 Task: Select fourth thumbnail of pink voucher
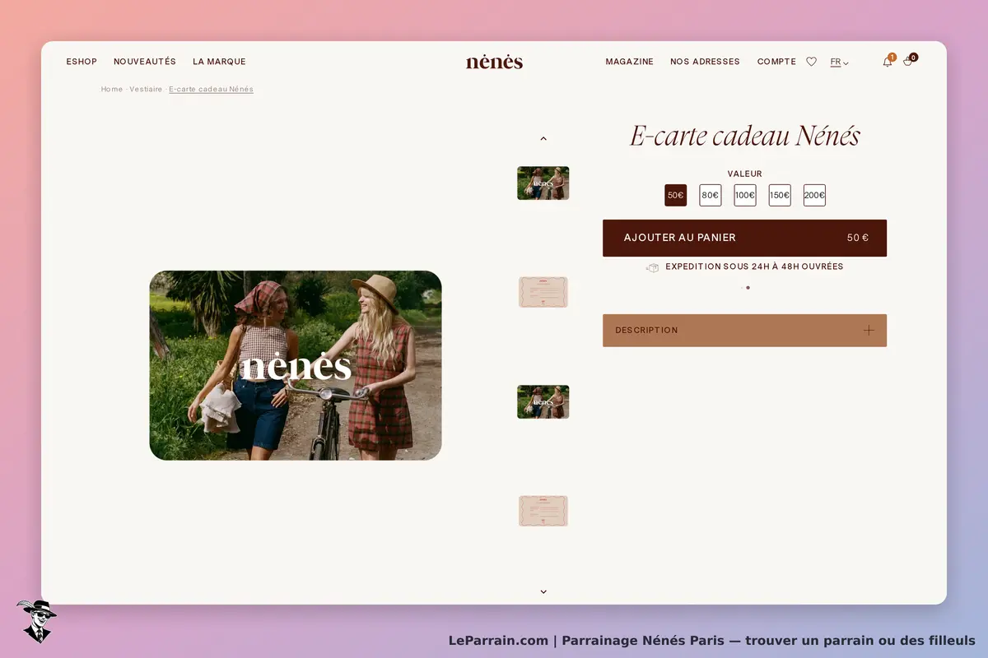[x=543, y=511]
